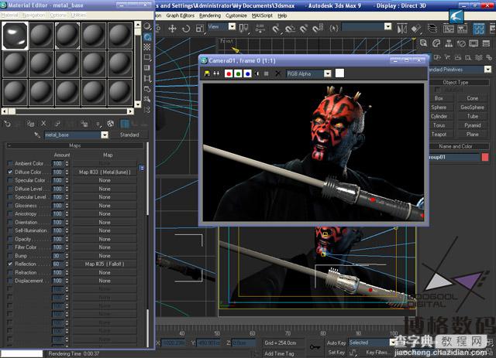This screenshot has width=496, height=358.
Task: Enable the Opacity map checkbox
Action: pos(10,239)
